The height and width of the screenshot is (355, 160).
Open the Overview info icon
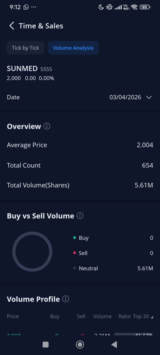[x=47, y=126]
